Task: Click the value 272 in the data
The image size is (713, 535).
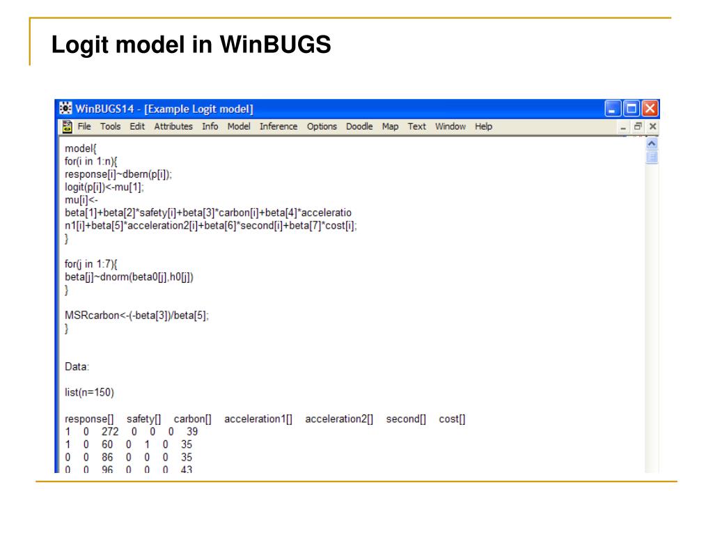Action: [x=110, y=431]
